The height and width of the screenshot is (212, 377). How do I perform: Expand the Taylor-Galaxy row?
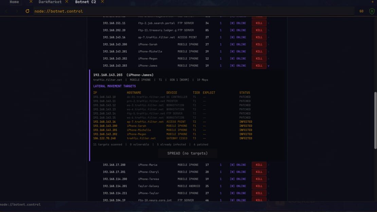pyautogui.click(x=269, y=186)
